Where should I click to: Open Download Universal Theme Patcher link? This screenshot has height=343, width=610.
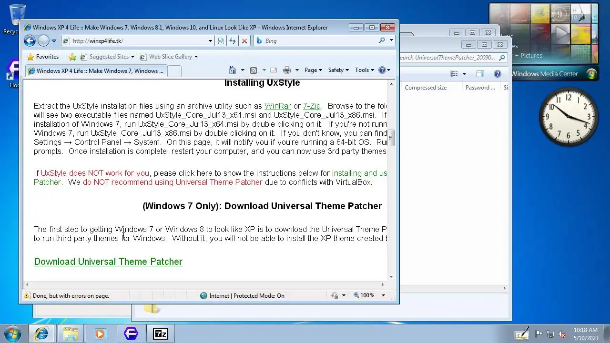tap(108, 262)
